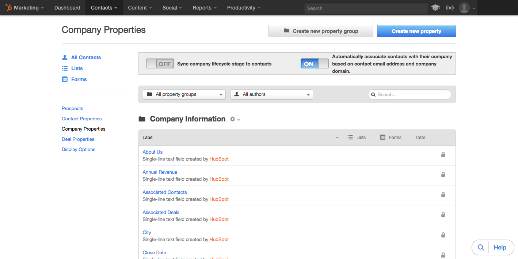Open the All property groups dropdown
Image resolution: width=518 pixels, height=259 pixels.
pyautogui.click(x=184, y=94)
